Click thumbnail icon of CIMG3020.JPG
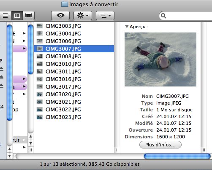The height and width of the screenshot is (170, 212). click(x=40, y=94)
